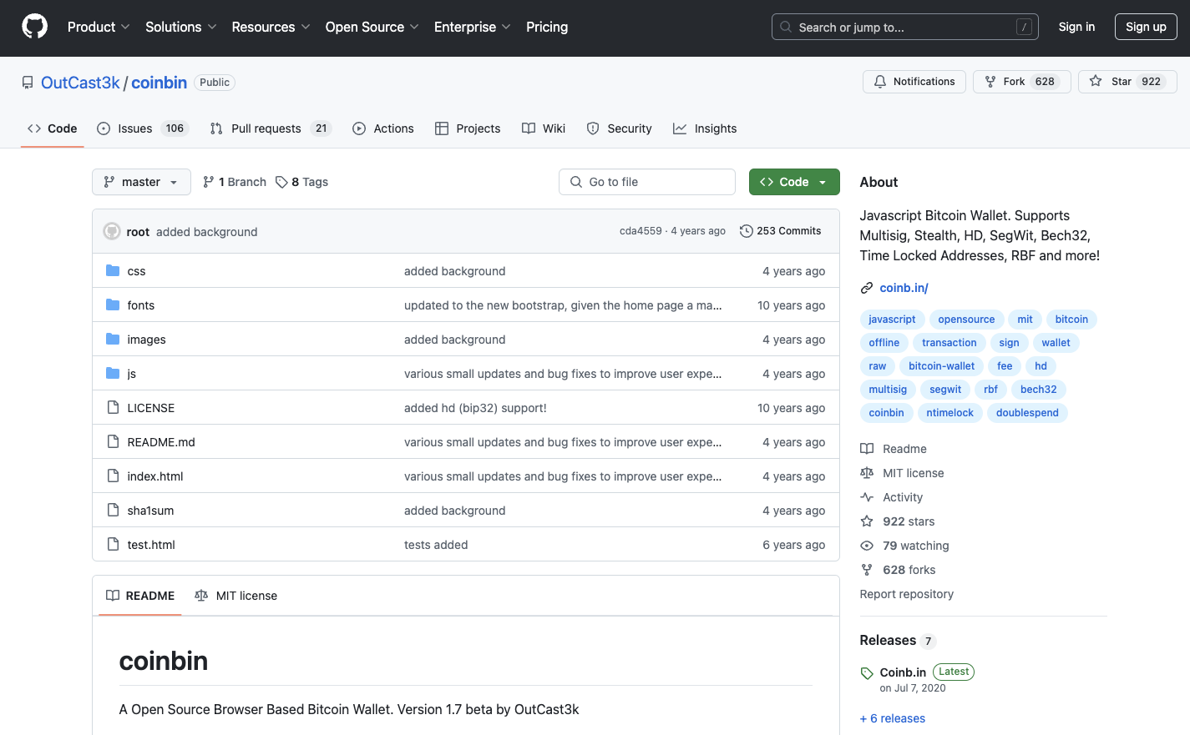The image size is (1190, 735).
Task: Expand the Product menu
Action: [99, 27]
